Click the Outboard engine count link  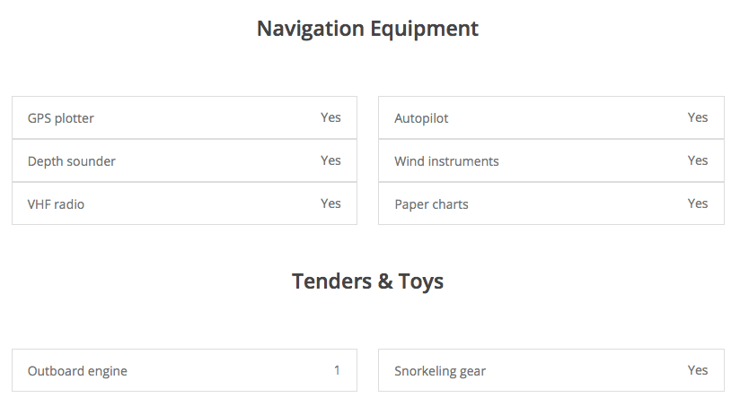(337, 369)
